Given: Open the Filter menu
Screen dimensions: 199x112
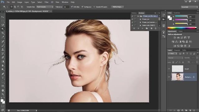Looking at the screenshot, I should (x=46, y=2).
